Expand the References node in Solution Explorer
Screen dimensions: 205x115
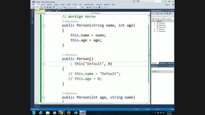(155, 25)
